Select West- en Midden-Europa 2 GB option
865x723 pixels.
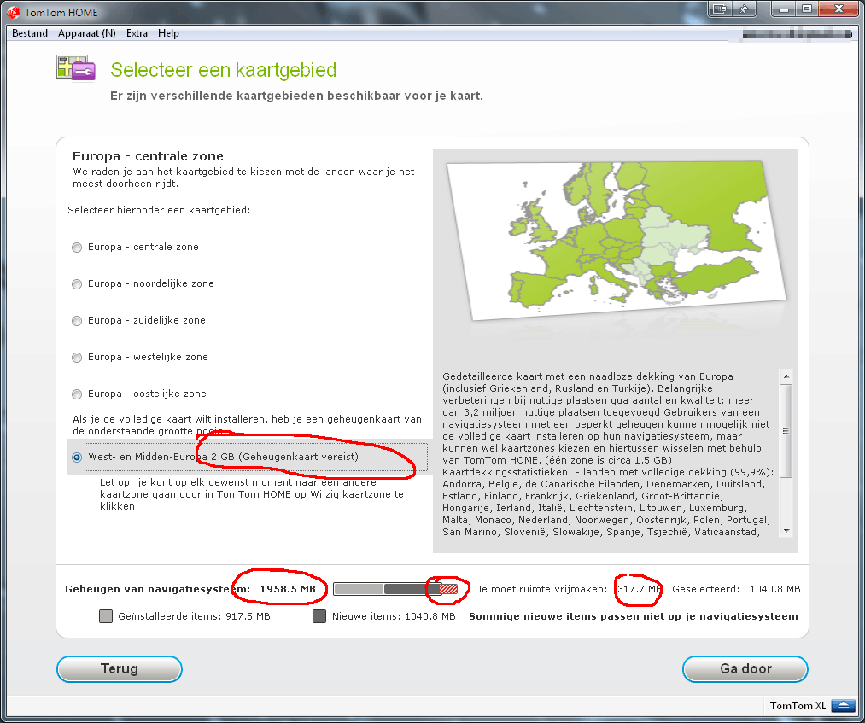coord(77,458)
